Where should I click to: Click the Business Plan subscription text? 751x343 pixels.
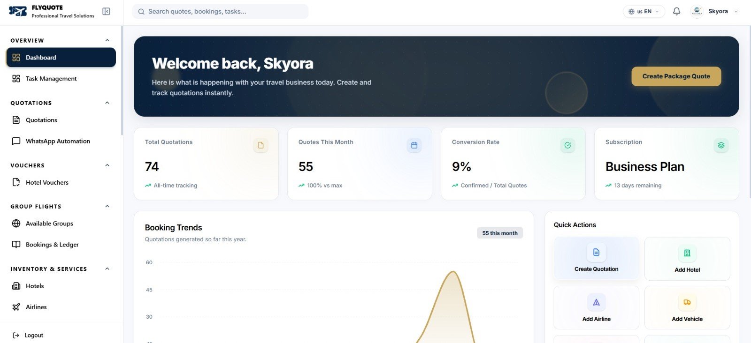[x=645, y=167]
